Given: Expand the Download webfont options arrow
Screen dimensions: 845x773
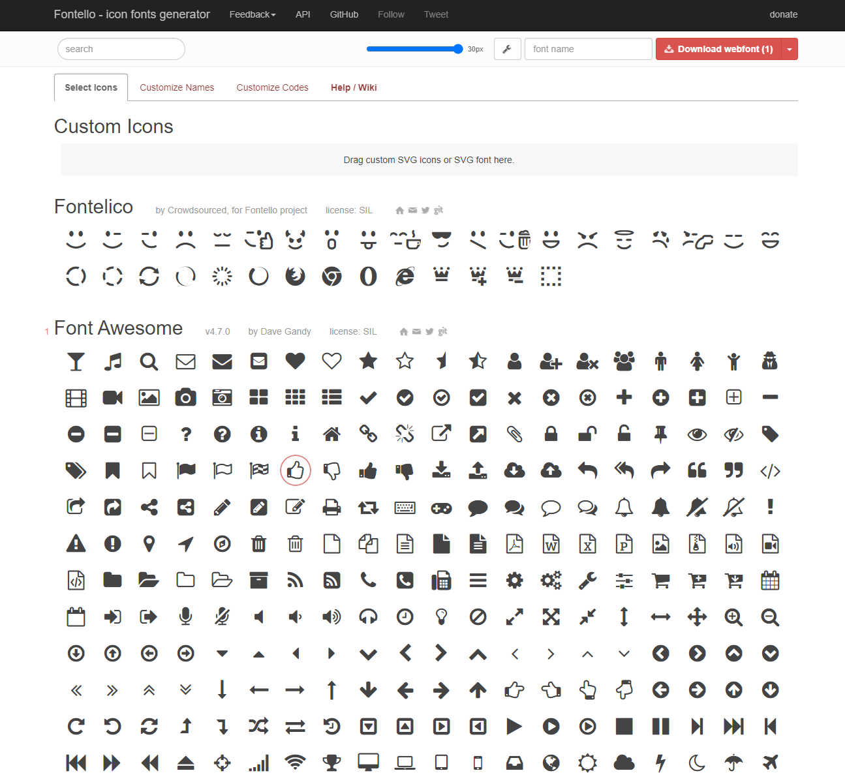Looking at the screenshot, I should pos(790,49).
